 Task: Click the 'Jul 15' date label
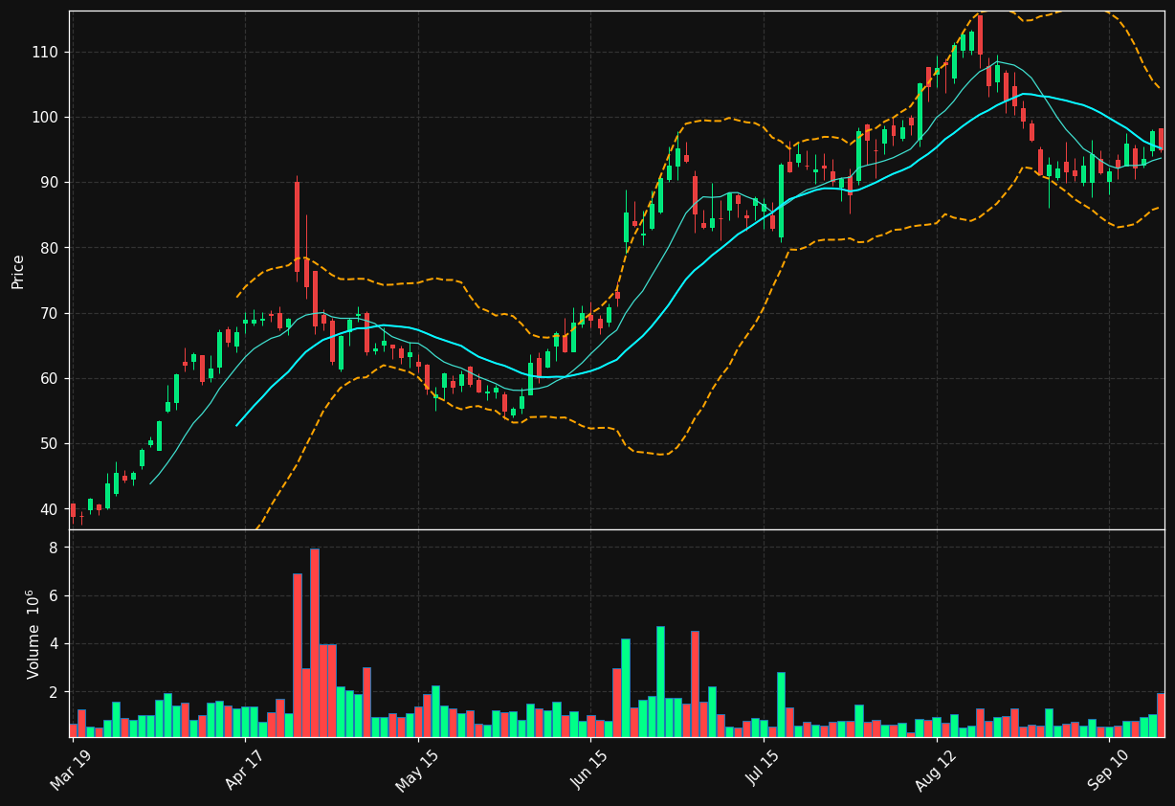click(763, 768)
